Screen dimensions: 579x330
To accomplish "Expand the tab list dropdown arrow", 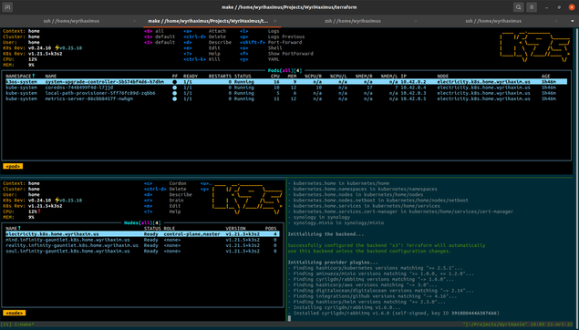I will [573, 21].
